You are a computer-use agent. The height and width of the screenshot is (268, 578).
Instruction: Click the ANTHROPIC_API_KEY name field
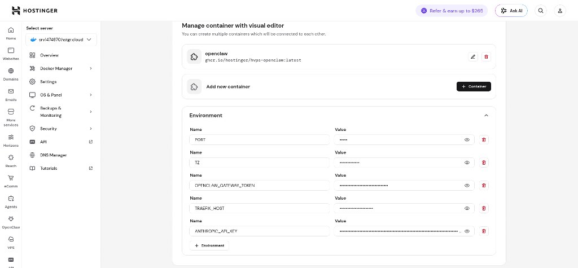[259, 231]
